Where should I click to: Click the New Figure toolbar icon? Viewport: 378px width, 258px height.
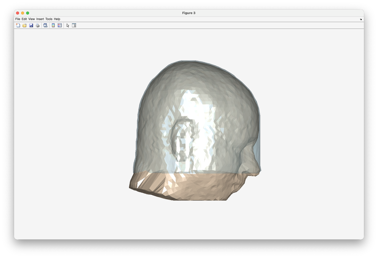click(18, 25)
